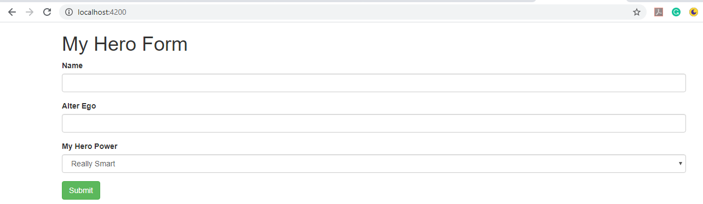This screenshot has width=703, height=204.
Task: Open the PDF extension icon
Action: [x=659, y=12]
